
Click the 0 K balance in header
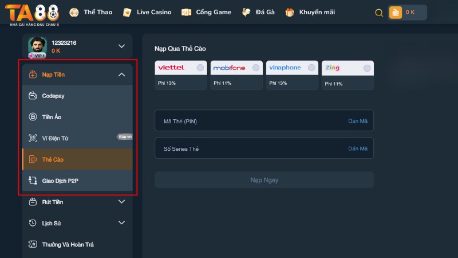410,12
